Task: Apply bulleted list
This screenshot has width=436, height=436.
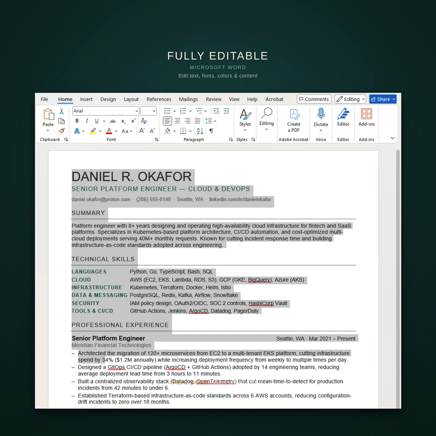Action: (x=167, y=111)
